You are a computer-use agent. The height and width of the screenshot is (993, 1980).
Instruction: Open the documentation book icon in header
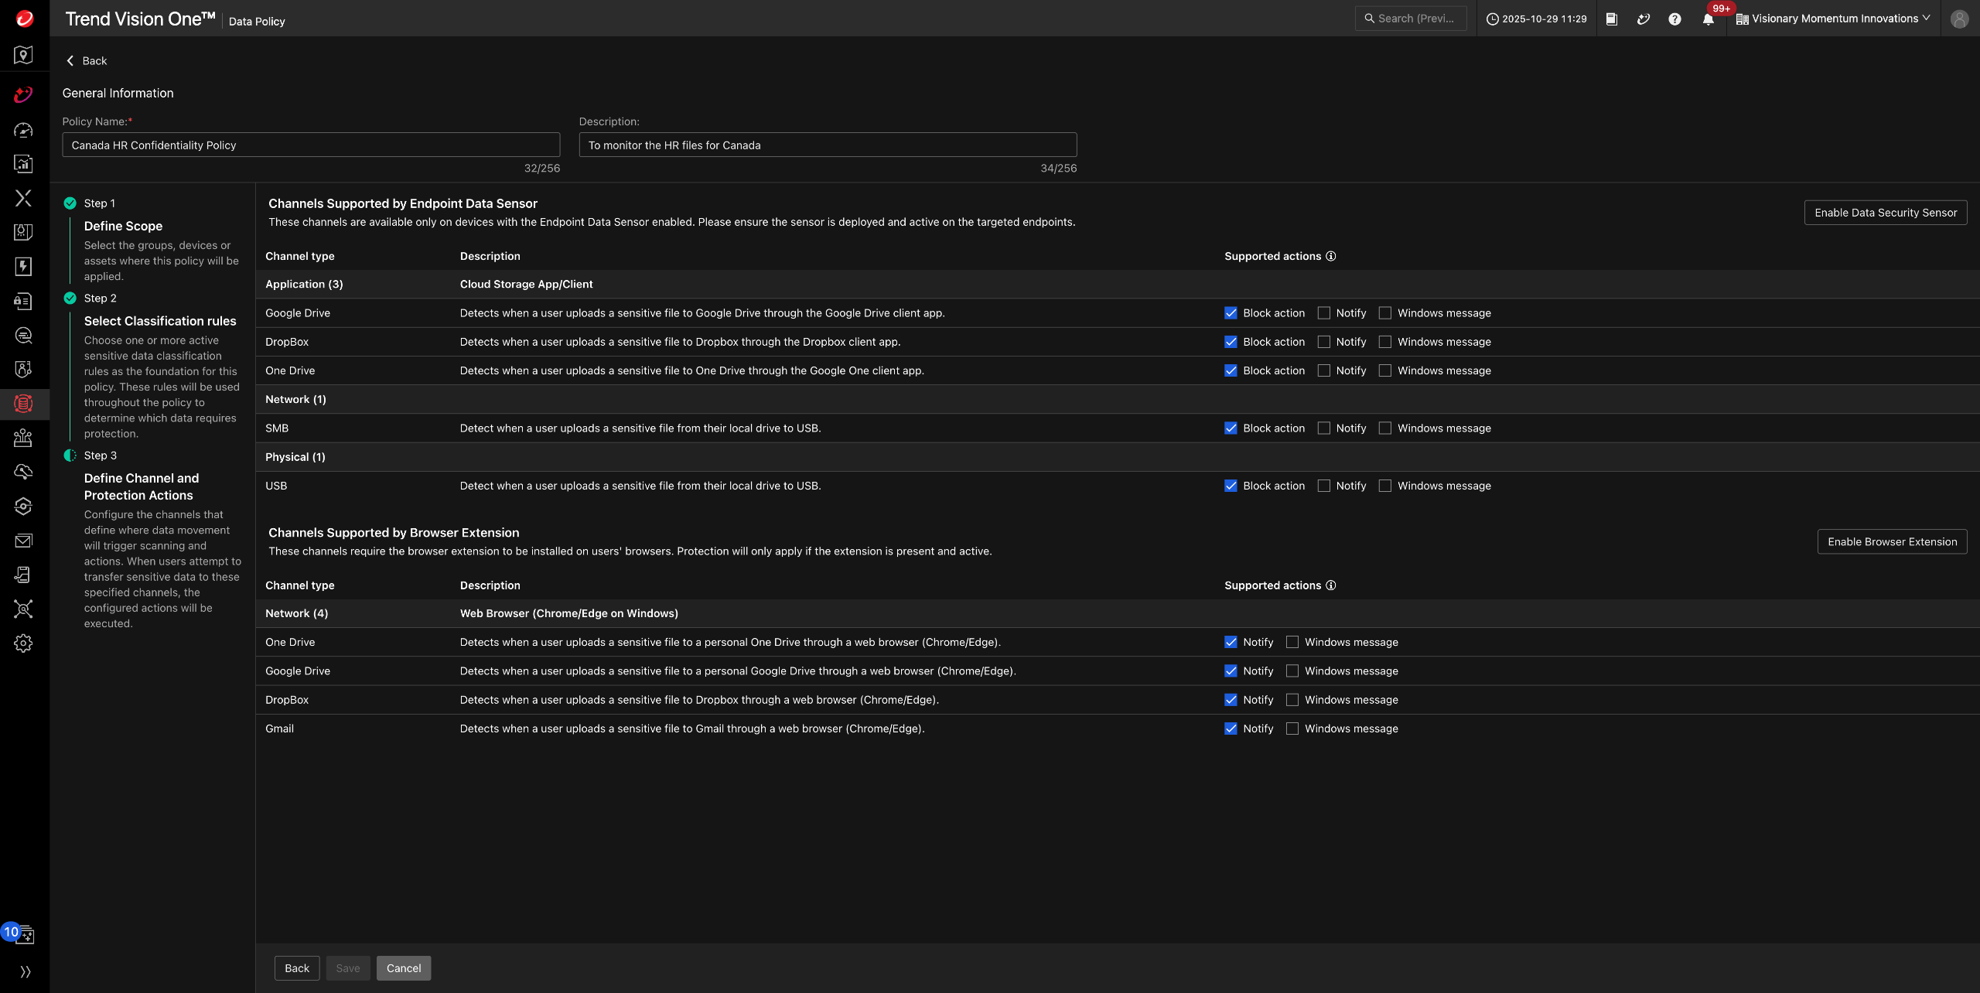click(x=1612, y=19)
